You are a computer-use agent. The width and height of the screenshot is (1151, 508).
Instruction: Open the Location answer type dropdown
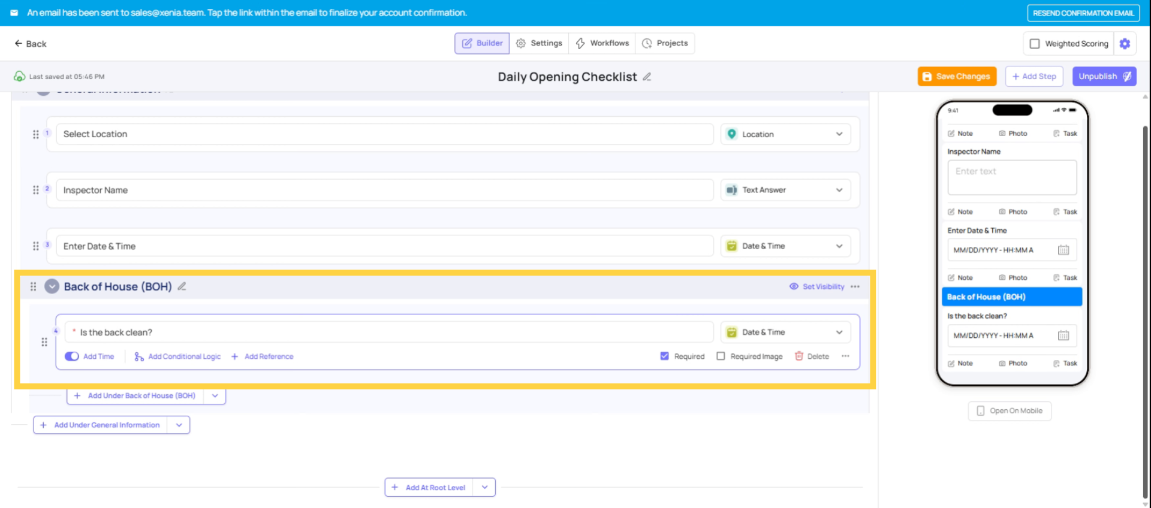(785, 134)
